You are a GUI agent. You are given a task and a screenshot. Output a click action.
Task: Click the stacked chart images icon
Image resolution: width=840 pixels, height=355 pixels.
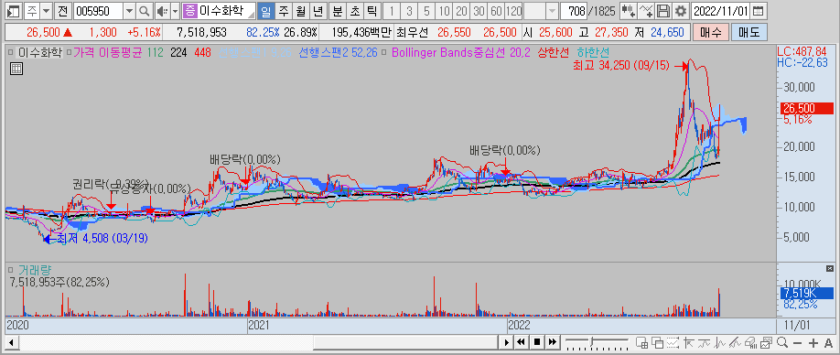[767, 343]
